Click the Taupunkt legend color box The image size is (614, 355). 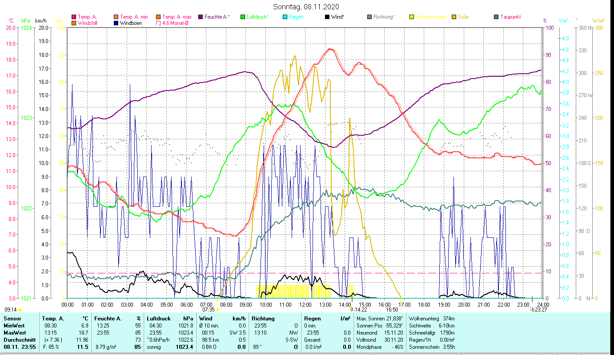pyautogui.click(x=496, y=17)
